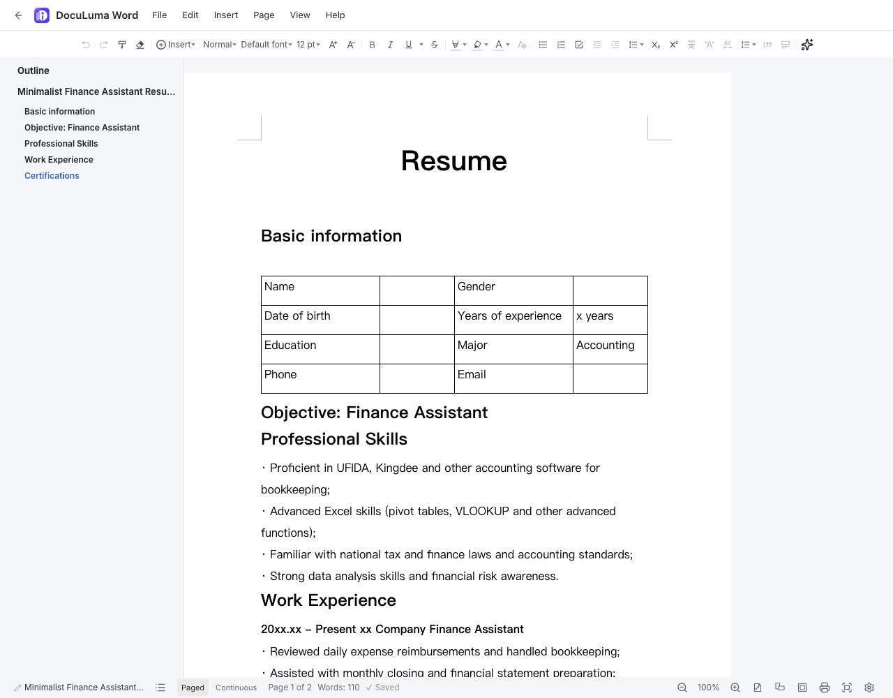Zoom out with the minus magnifier
The width and height of the screenshot is (893, 698).
(x=682, y=688)
